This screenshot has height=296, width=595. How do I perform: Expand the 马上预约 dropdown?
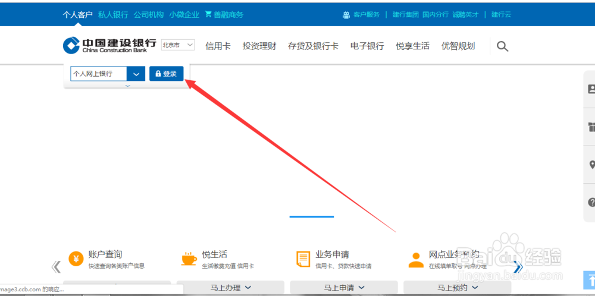click(x=457, y=288)
